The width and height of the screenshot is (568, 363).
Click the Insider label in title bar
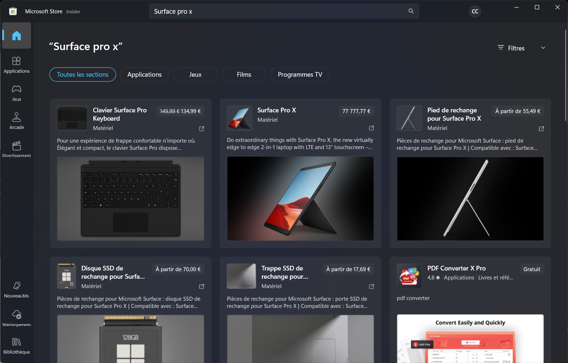[x=73, y=12]
